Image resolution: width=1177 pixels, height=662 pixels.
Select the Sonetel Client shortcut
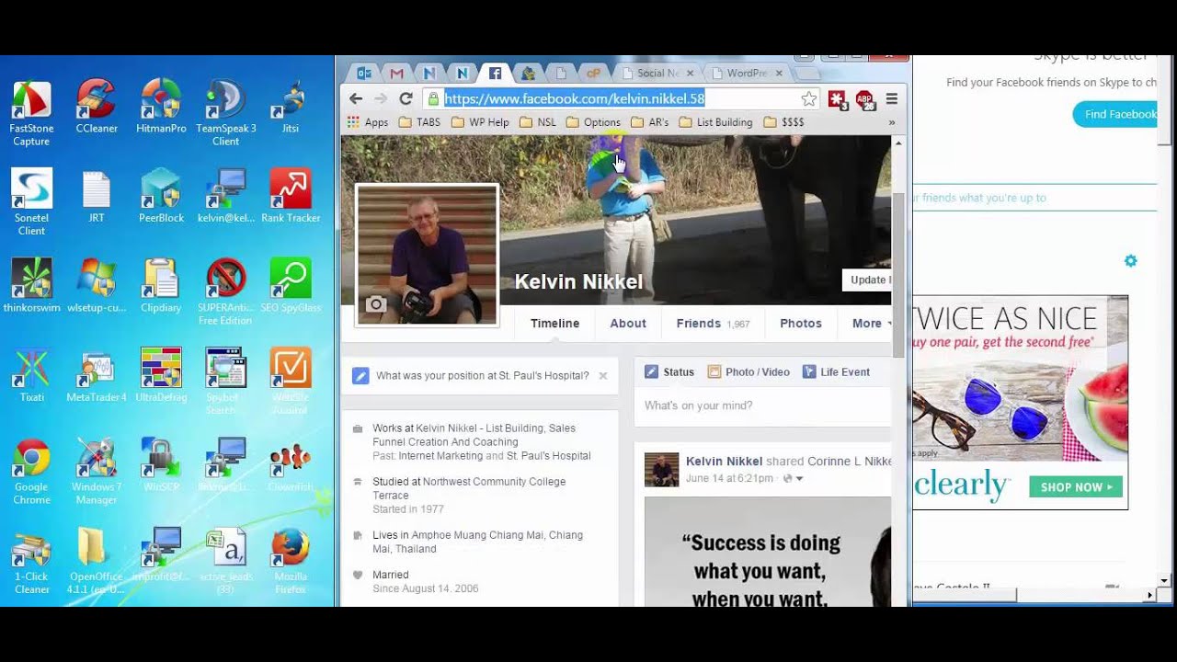point(31,202)
